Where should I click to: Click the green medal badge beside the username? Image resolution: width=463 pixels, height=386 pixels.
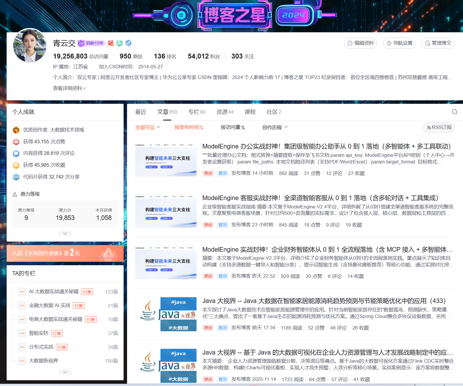click(x=120, y=43)
